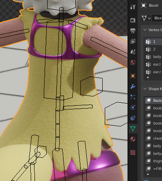Expand filter options under the shape key list

click(x=148, y=174)
